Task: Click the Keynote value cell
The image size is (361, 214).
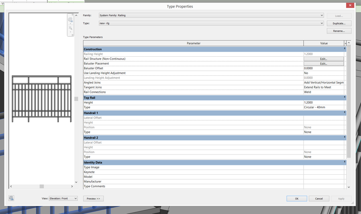Action: (324, 172)
